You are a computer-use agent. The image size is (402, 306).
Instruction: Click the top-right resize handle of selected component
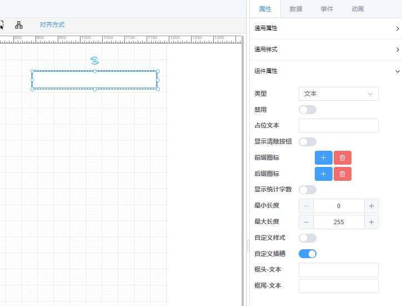[158, 71]
